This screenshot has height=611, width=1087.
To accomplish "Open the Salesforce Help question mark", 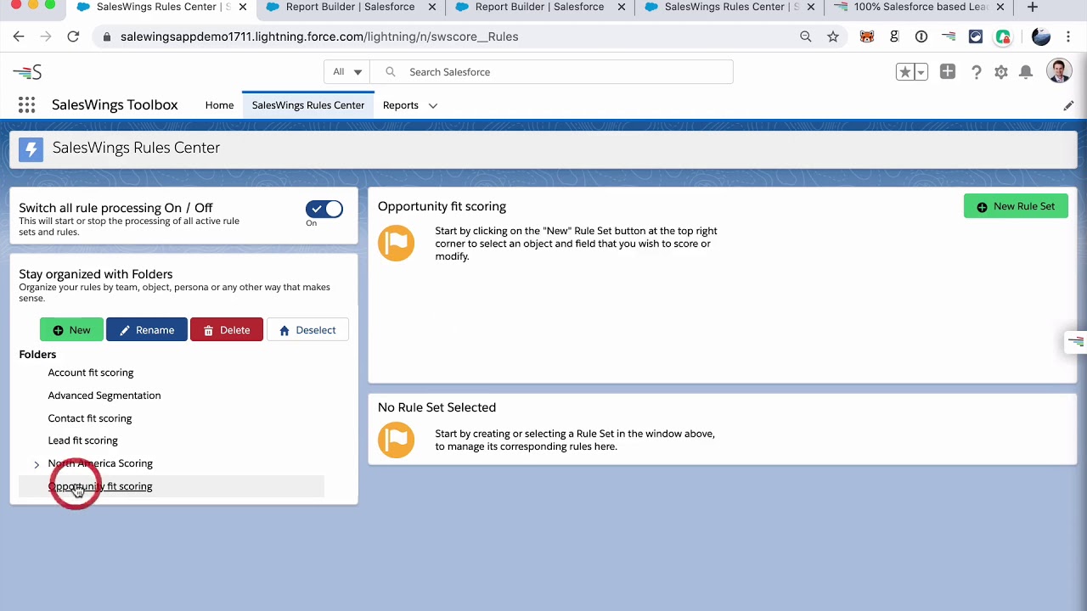I will (977, 72).
